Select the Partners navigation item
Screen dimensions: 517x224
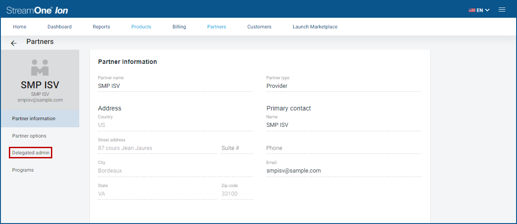tap(217, 27)
